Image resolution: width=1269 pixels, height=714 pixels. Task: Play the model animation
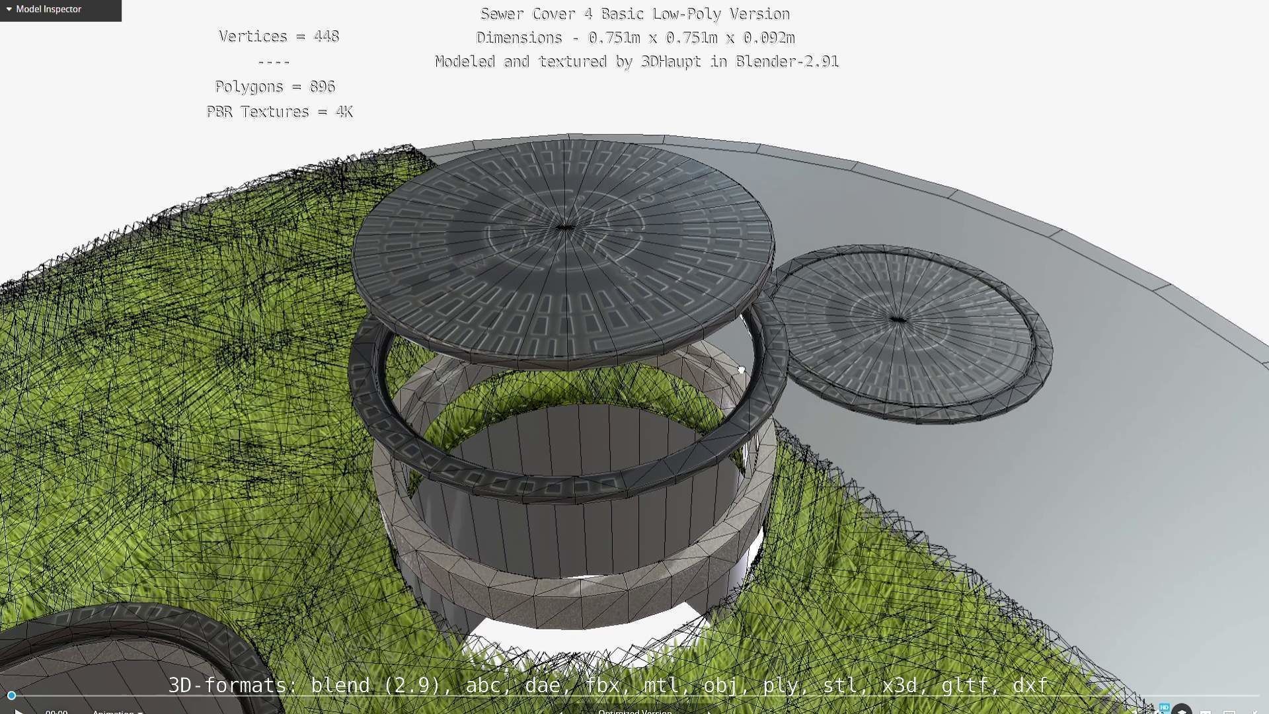[20, 711]
